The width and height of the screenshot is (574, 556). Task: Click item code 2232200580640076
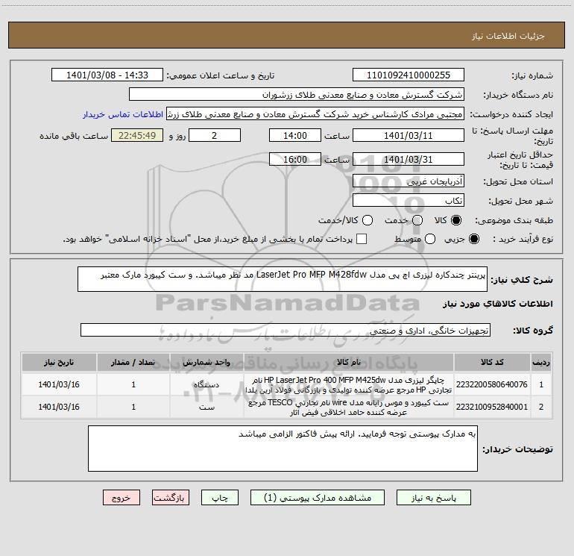[x=492, y=384]
